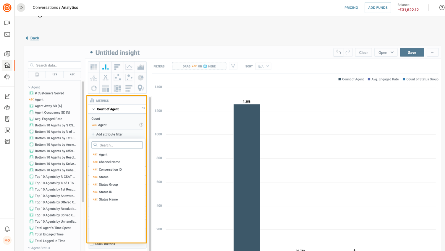Click the Save button
The height and width of the screenshot is (251, 445).
point(412,52)
